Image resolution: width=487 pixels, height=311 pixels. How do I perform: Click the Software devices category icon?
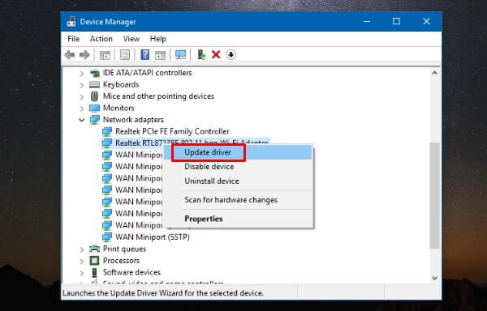pos(94,272)
